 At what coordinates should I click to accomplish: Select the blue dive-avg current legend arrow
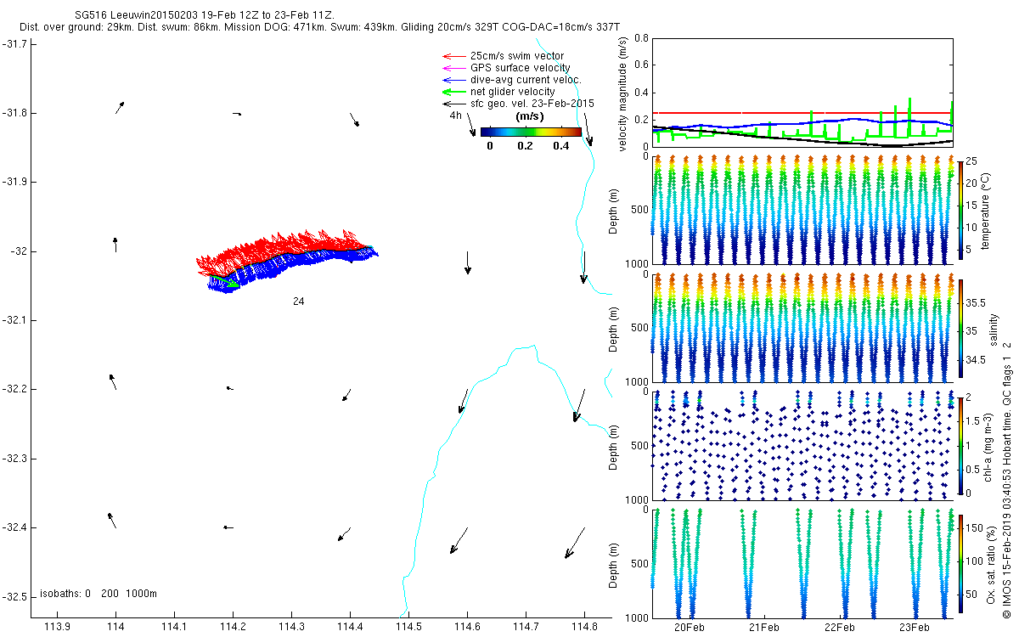452,80
